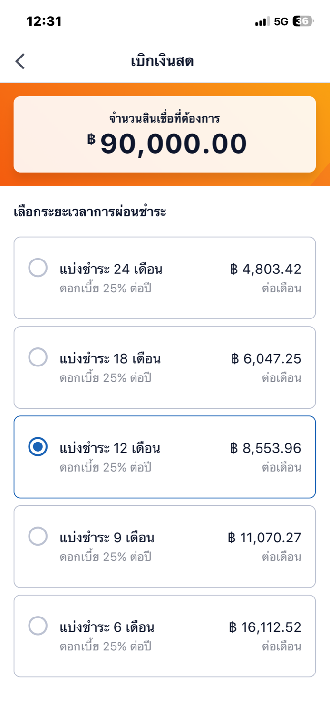The width and height of the screenshot is (330, 713).
Task: Tap the back arrow icon
Action: tap(20, 61)
